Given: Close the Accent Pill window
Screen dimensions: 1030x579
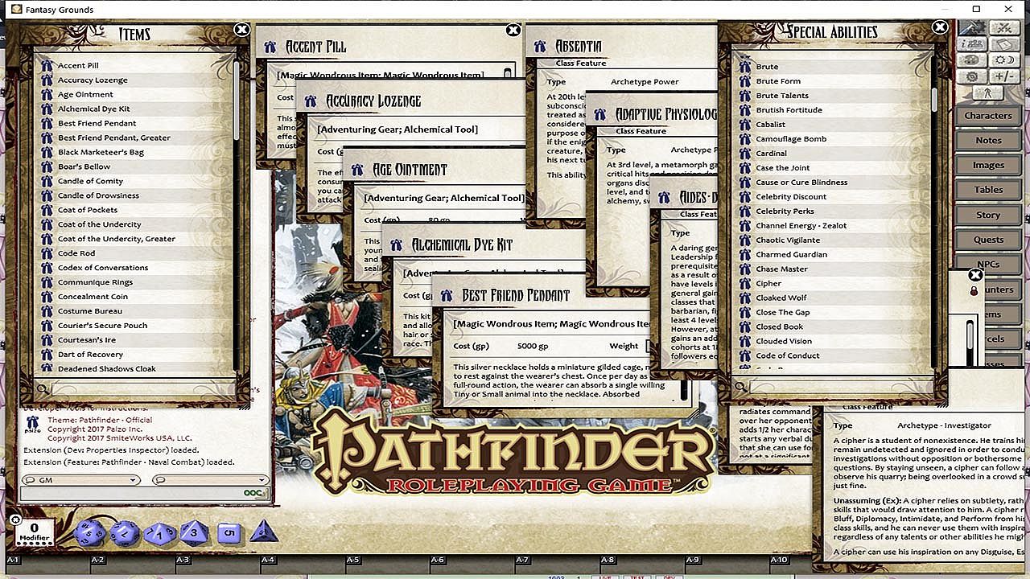Looking at the screenshot, I should pyautogui.click(x=513, y=31).
